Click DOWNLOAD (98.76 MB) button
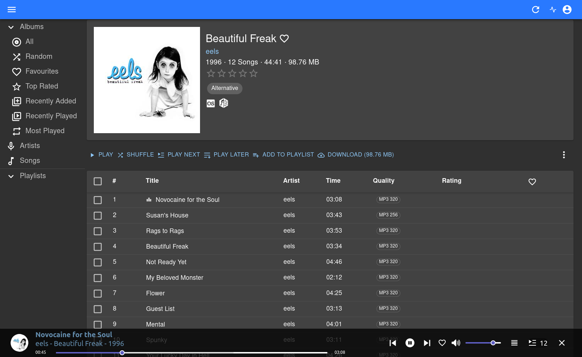This screenshot has width=582, height=357. click(356, 155)
